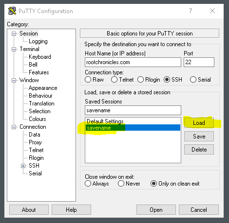229x223 pixels.
Task: Click the Help button
Action: [71, 210]
